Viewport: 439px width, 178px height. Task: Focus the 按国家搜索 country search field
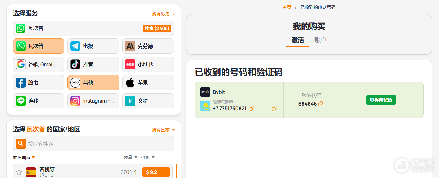(x=94, y=144)
